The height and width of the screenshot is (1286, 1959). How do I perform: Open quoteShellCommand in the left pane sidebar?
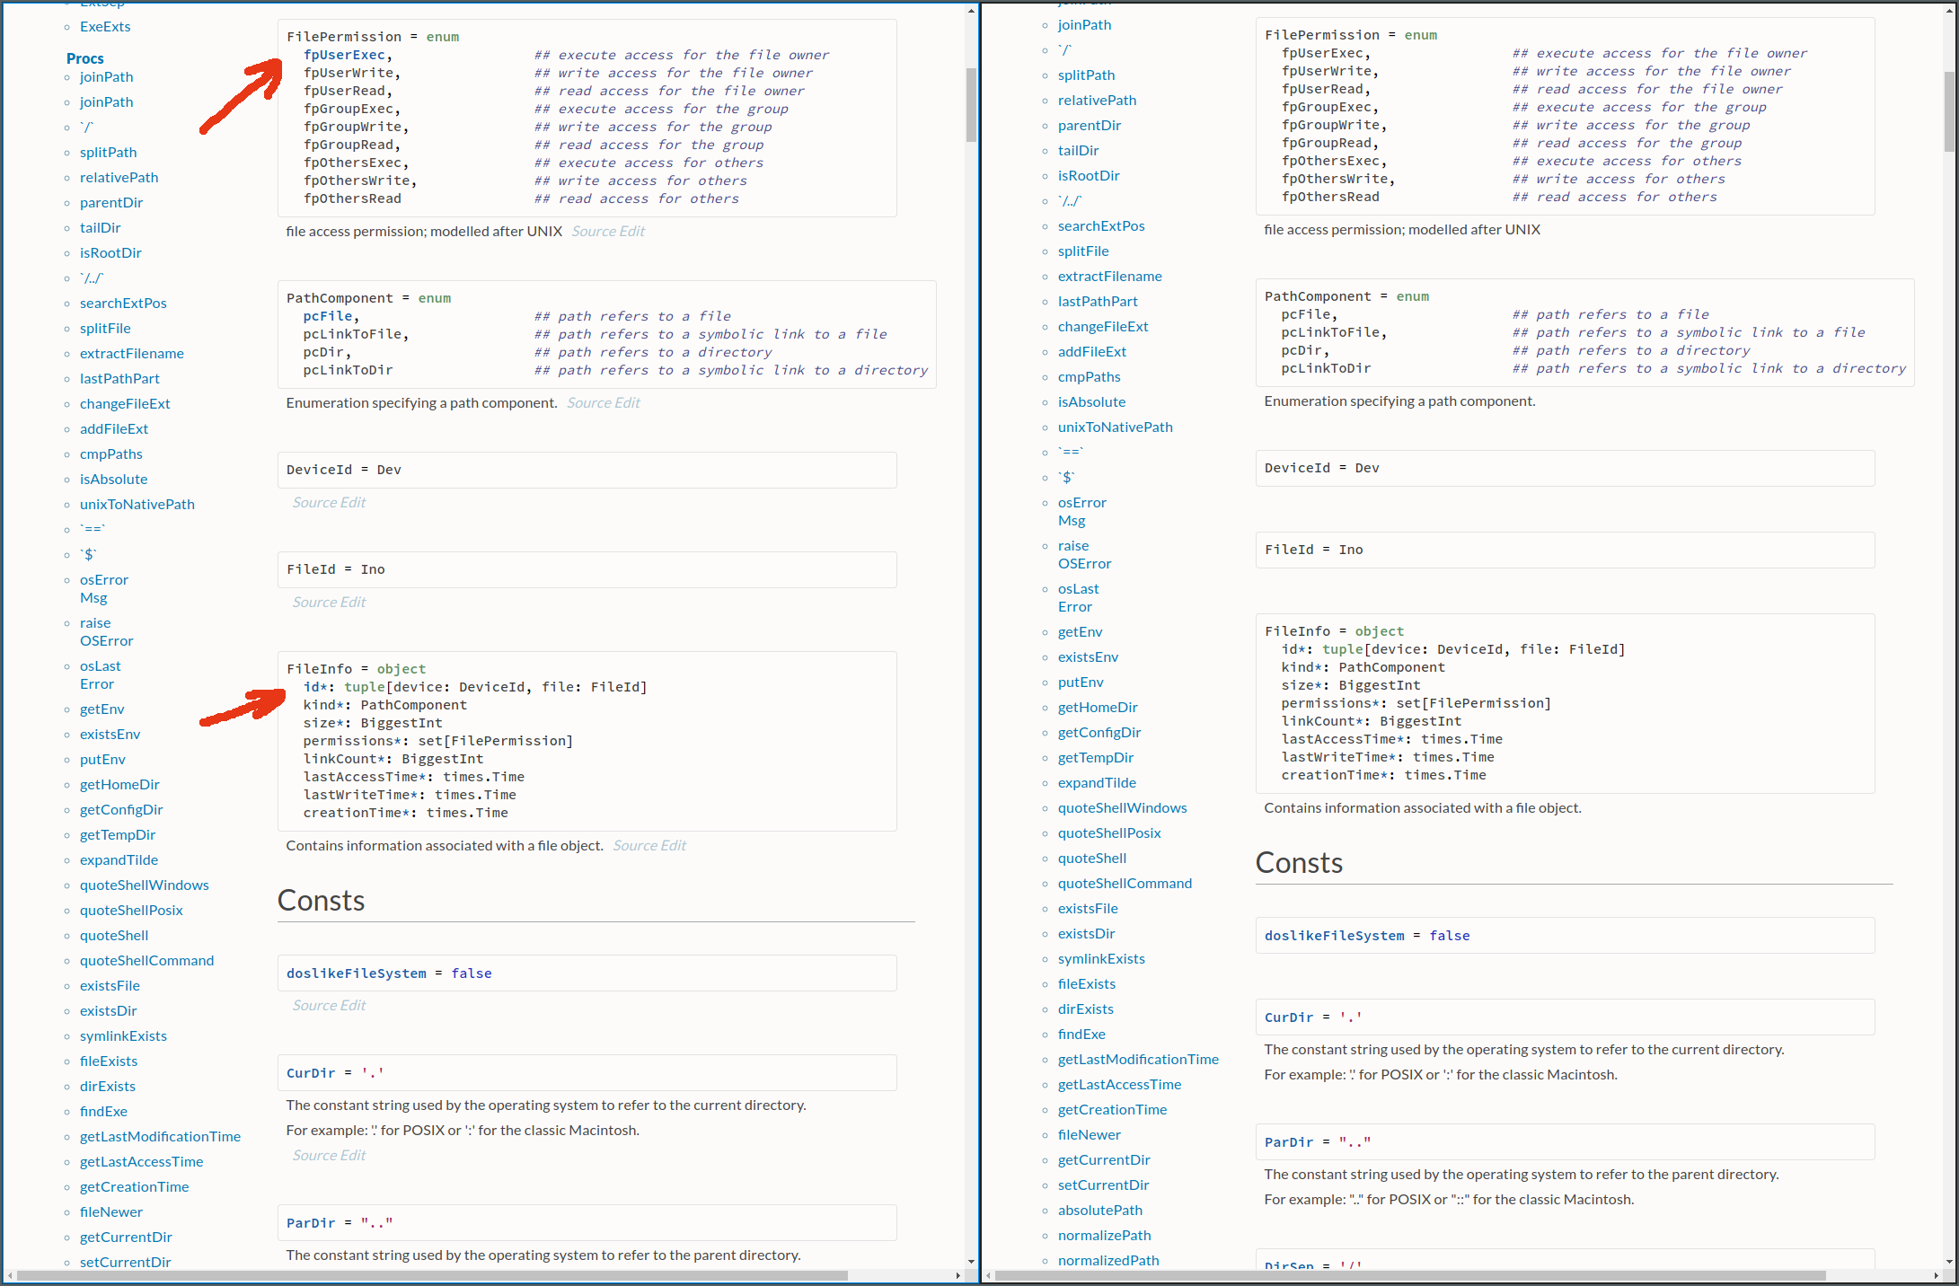[146, 961]
